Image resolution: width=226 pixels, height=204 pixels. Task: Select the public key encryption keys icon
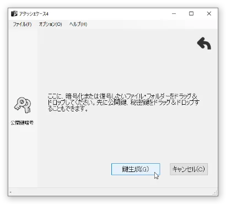[x=23, y=105]
